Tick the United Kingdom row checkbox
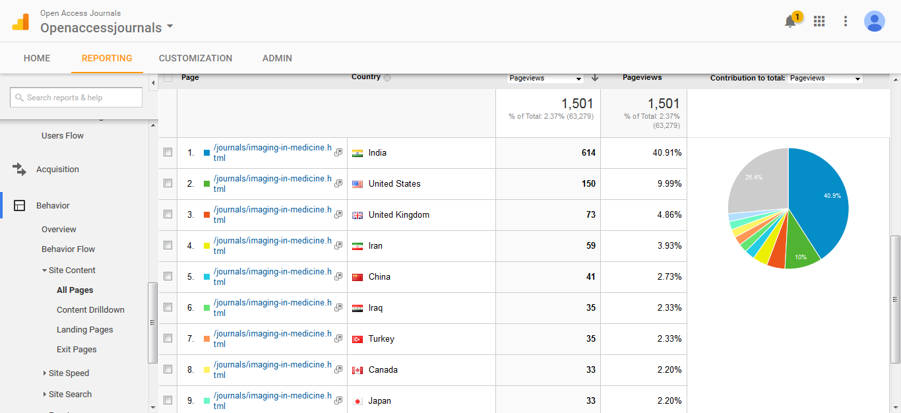 click(x=168, y=214)
